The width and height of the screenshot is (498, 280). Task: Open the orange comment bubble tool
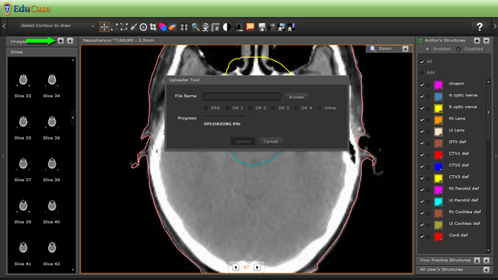[250, 27]
